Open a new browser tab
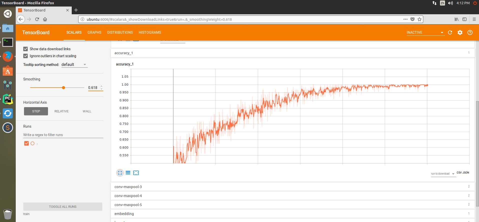The image size is (479, 222). pos(76,10)
